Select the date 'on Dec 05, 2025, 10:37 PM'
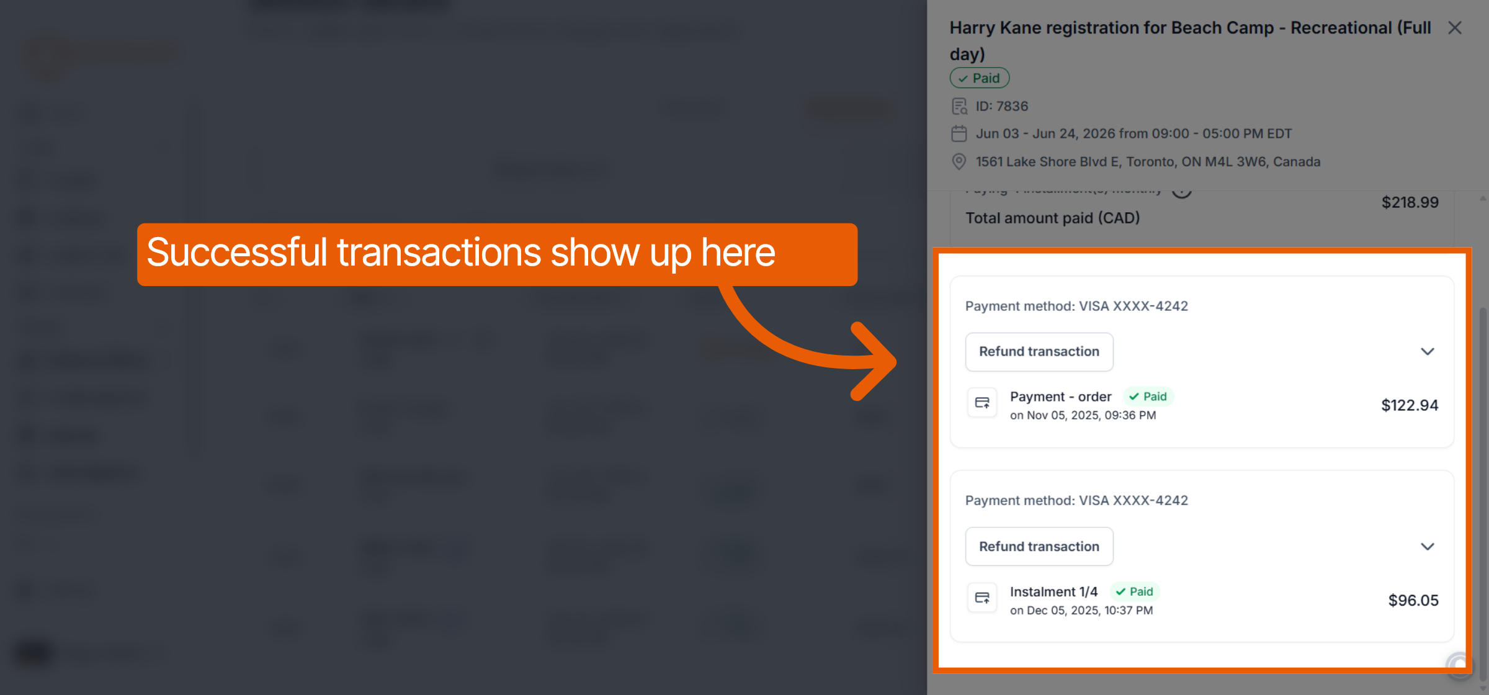The image size is (1489, 695). [x=1081, y=611]
